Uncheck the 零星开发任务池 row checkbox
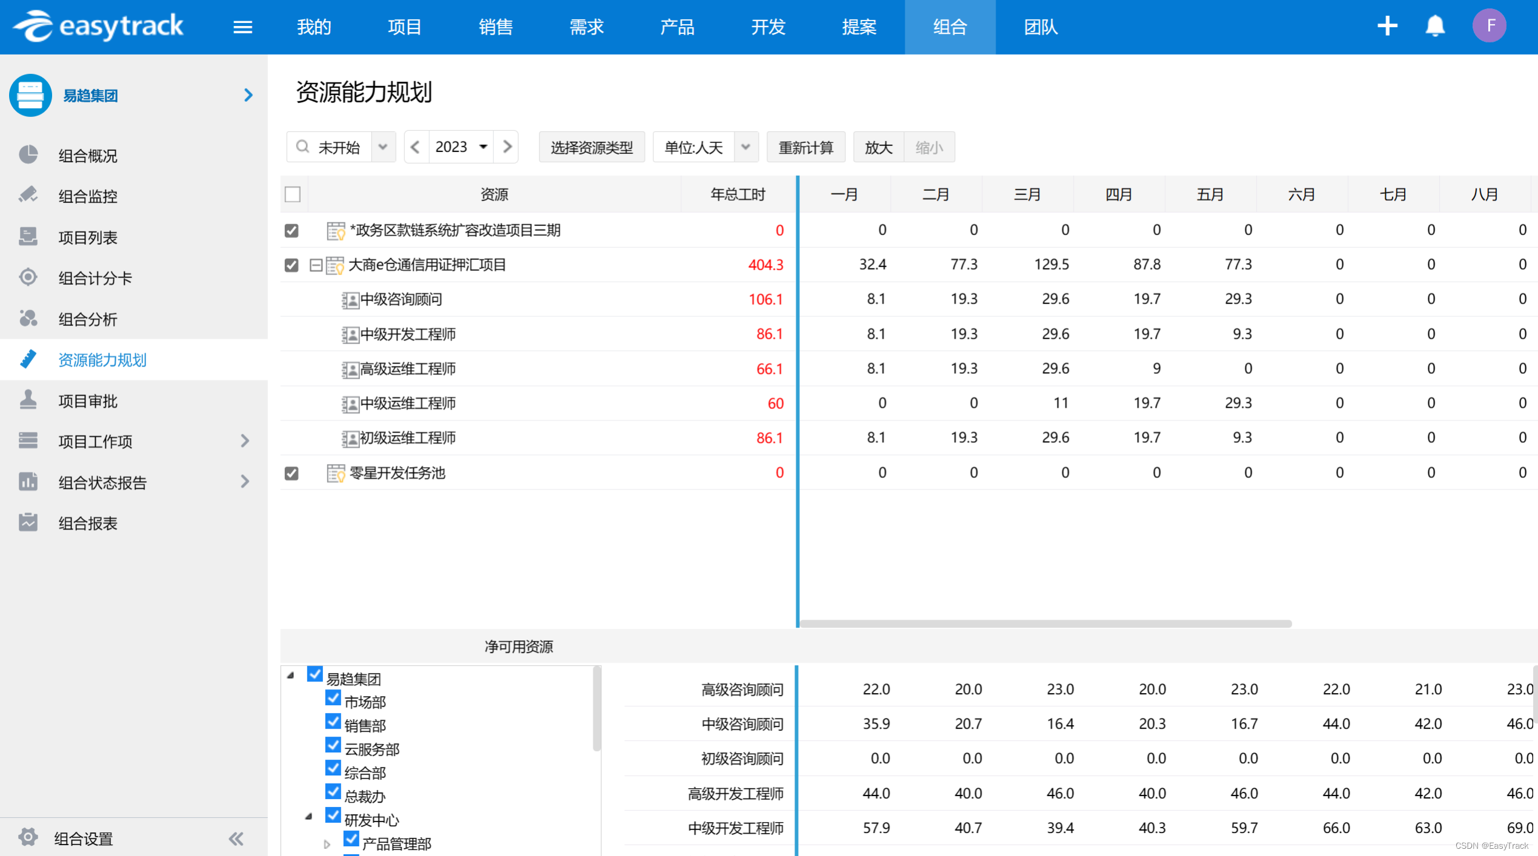Viewport: 1538px width, 856px height. [291, 473]
